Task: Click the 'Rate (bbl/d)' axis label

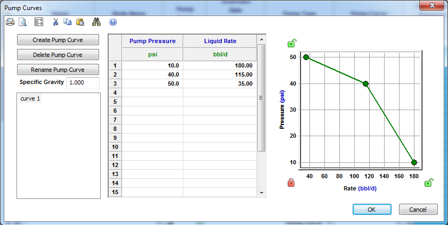Action: click(x=360, y=188)
